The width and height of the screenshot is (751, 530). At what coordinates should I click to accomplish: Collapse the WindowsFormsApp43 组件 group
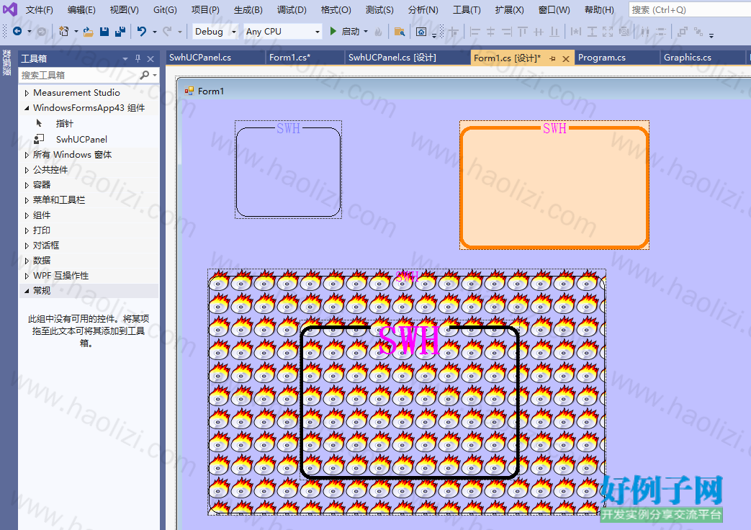click(27, 108)
